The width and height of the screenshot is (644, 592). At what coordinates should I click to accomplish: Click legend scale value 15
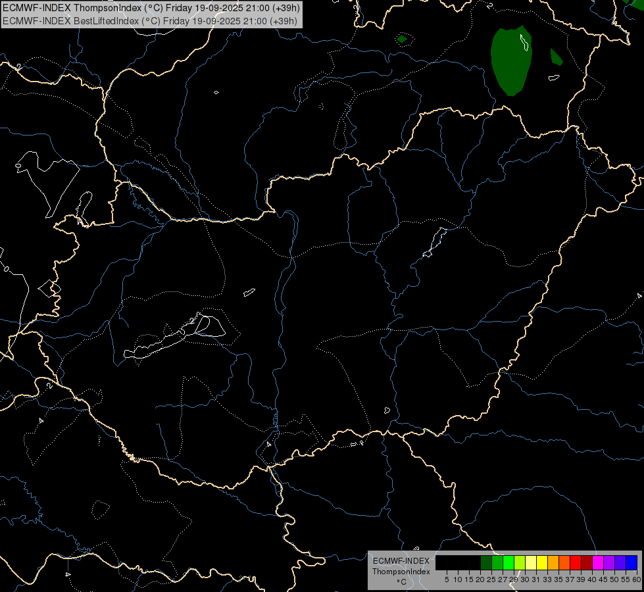[x=469, y=580]
